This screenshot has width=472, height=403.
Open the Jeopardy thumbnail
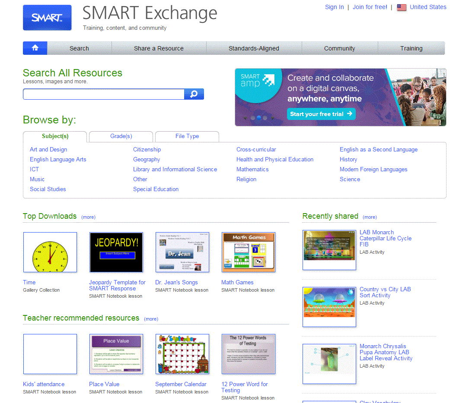tap(116, 252)
